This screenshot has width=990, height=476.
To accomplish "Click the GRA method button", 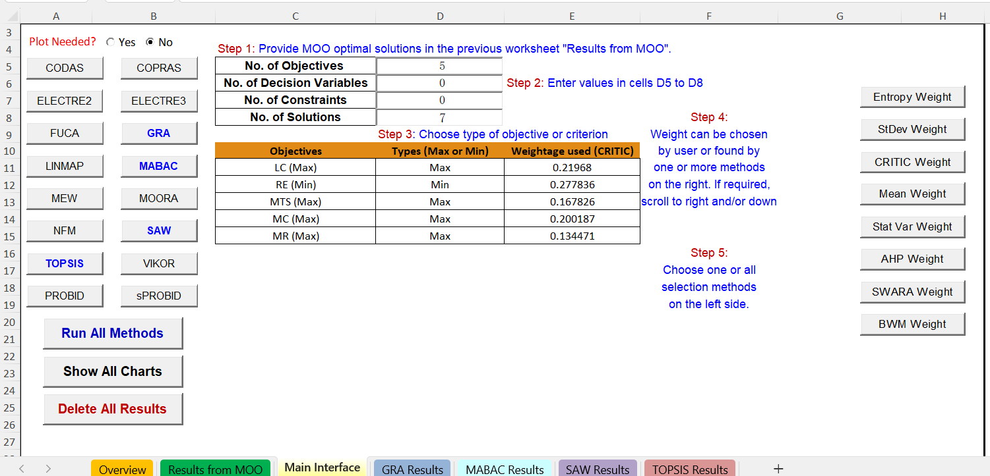I will tap(159, 133).
